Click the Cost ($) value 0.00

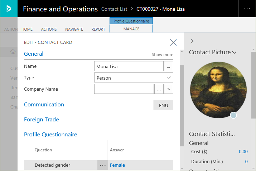pyautogui.click(x=243, y=151)
